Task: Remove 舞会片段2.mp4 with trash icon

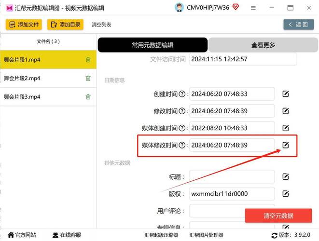Action: tap(88, 79)
